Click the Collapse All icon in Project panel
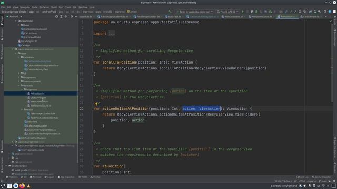The width and height of the screenshot is (337, 189). click(66, 16)
